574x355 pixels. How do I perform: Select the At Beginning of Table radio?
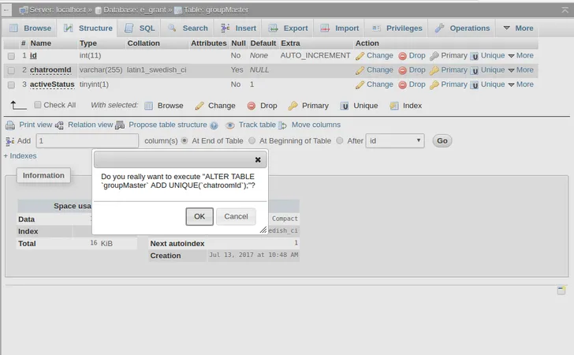(x=252, y=140)
